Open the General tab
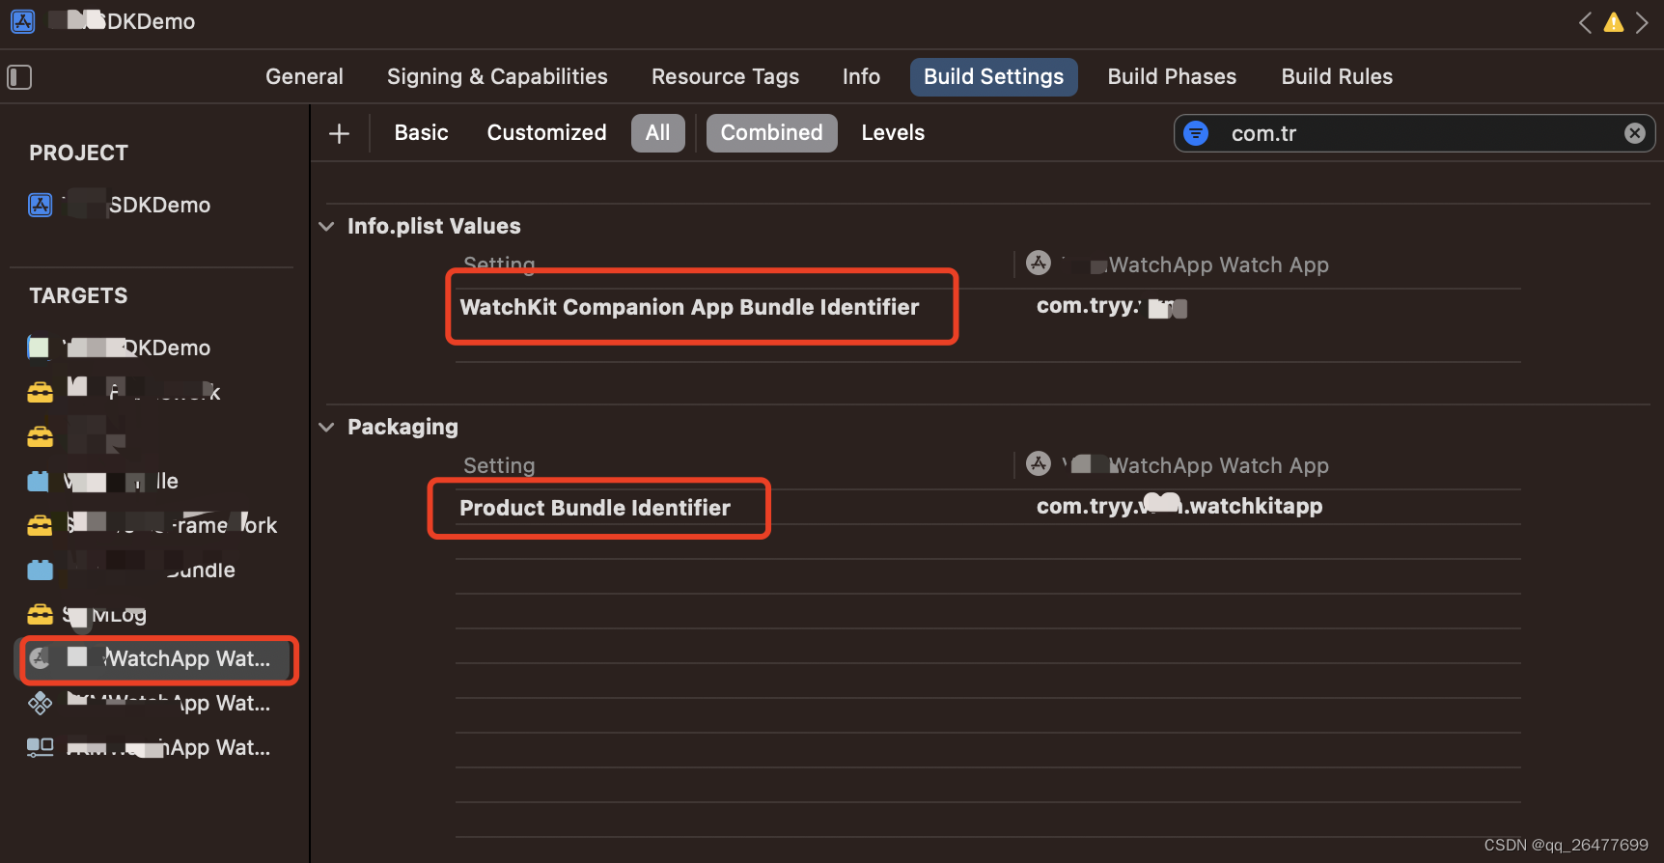Viewport: 1664px width, 863px height. [304, 76]
